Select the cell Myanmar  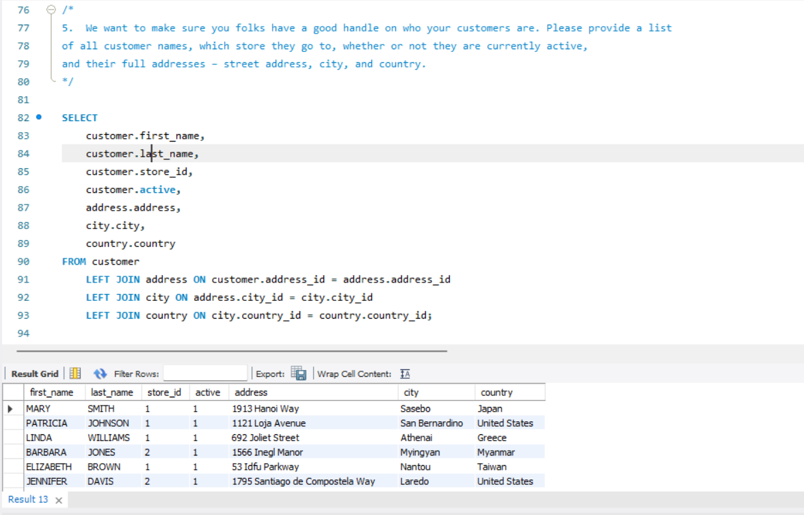click(510, 453)
